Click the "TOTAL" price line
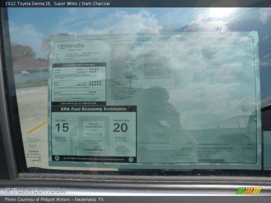The height and width of the screenshot is (203, 271). [165, 149]
